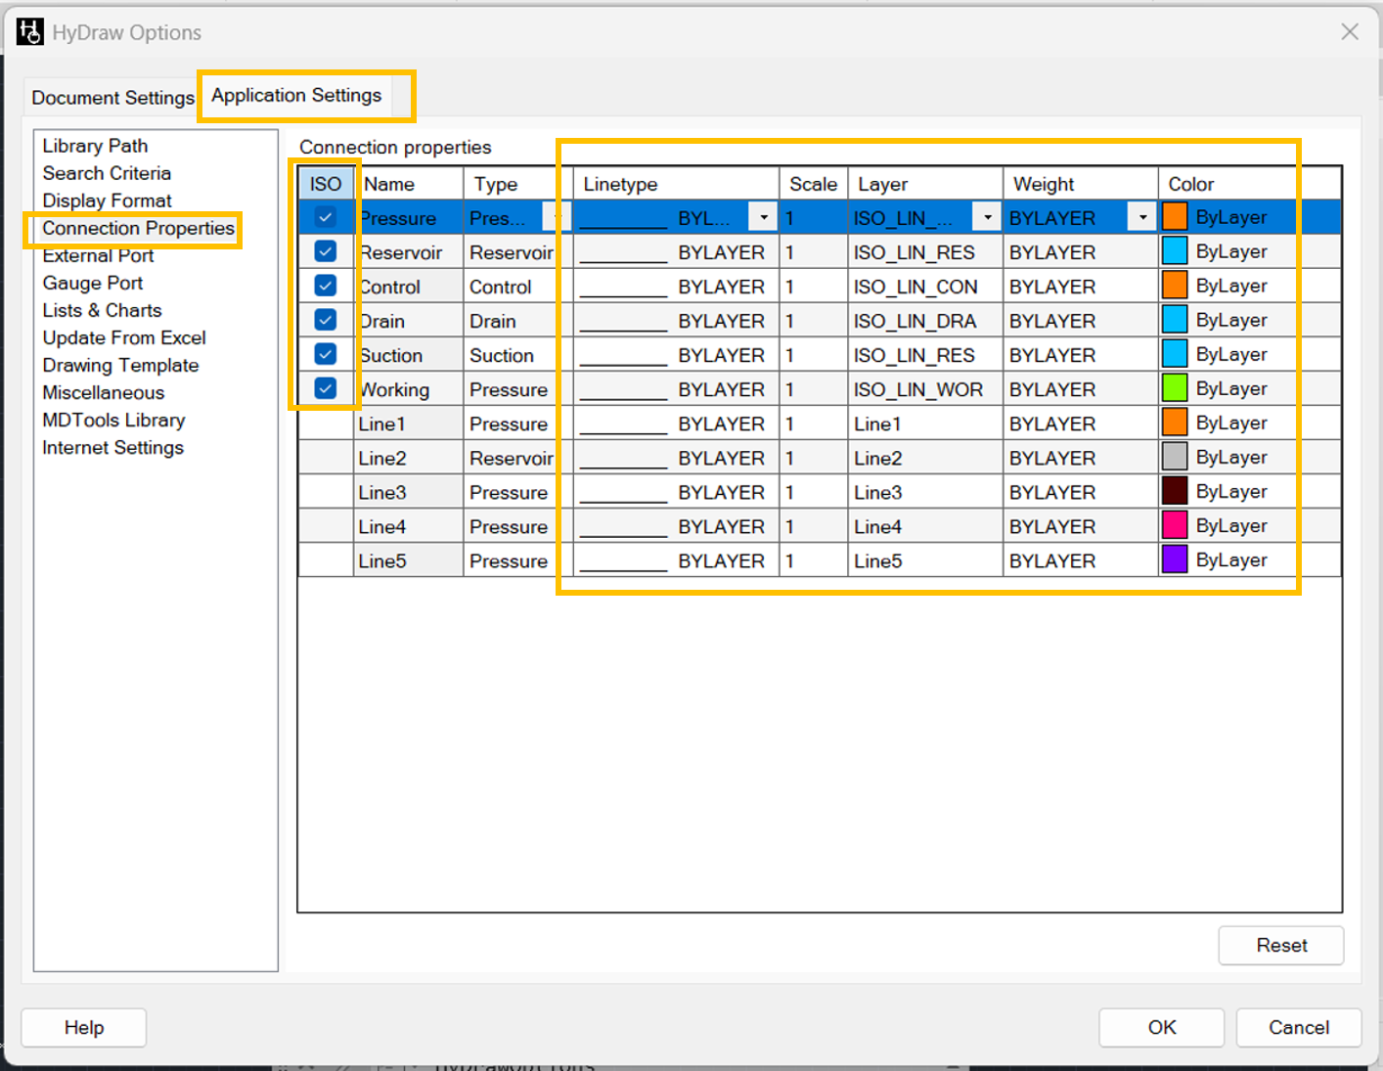Image resolution: width=1383 pixels, height=1071 pixels.
Task: Click the Layer column header
Action: [x=925, y=184]
